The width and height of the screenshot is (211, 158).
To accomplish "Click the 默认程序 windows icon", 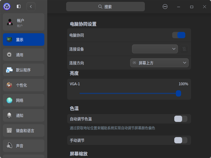I will tap(9, 70).
